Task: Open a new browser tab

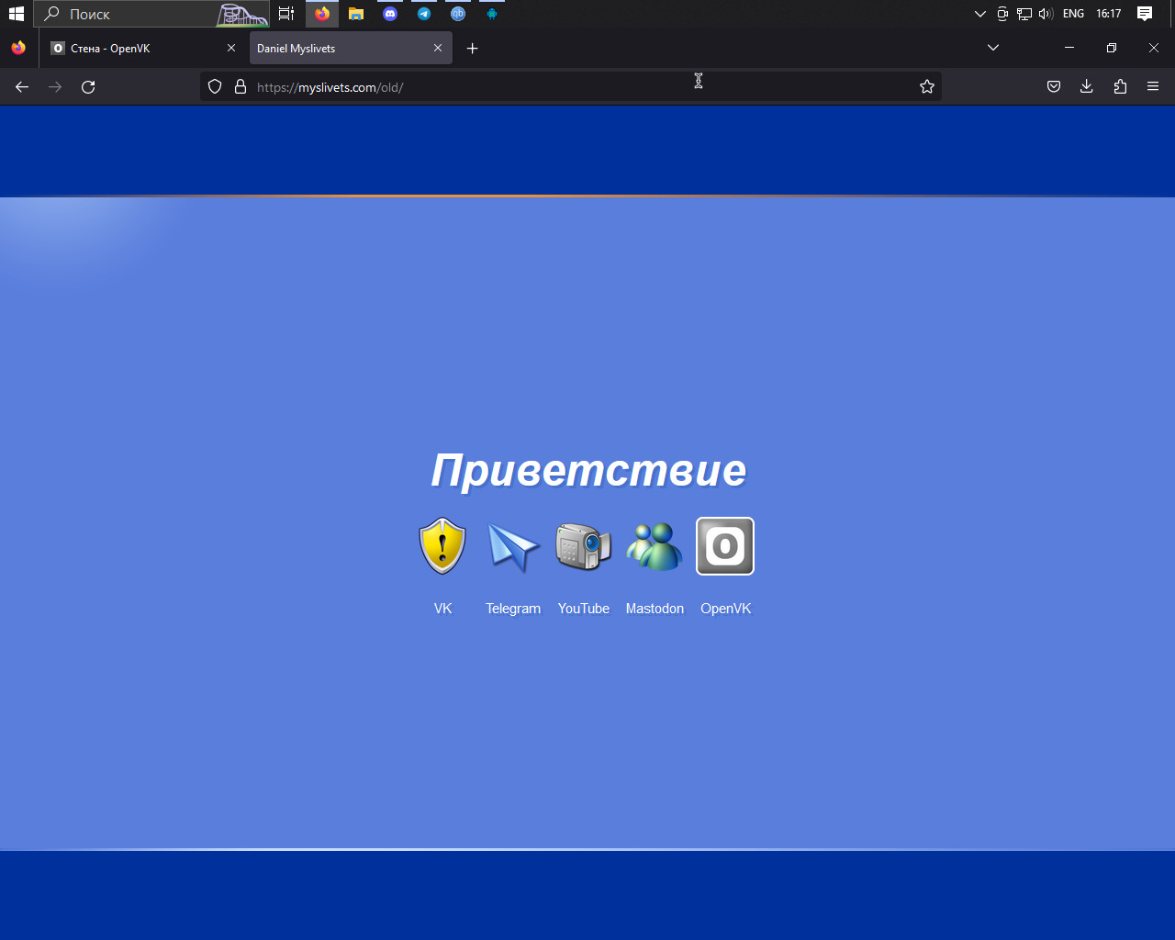Action: pyautogui.click(x=473, y=49)
